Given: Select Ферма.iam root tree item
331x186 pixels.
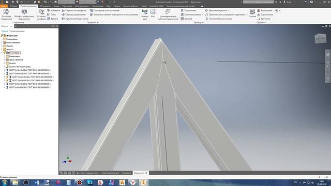Looking at the screenshot, I should click(12, 36).
